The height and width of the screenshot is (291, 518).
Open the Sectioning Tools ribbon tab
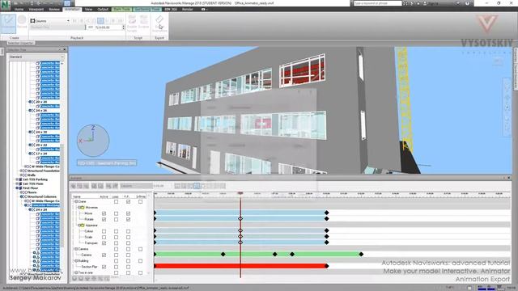pyautogui.click(x=146, y=9)
